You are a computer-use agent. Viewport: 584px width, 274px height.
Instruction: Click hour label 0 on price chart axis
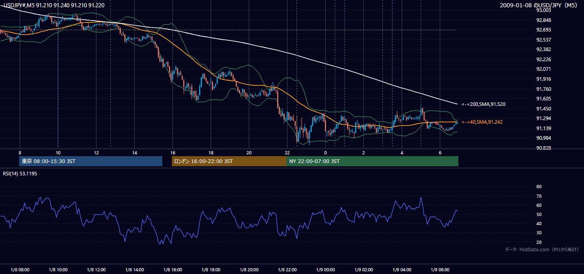[325, 153]
